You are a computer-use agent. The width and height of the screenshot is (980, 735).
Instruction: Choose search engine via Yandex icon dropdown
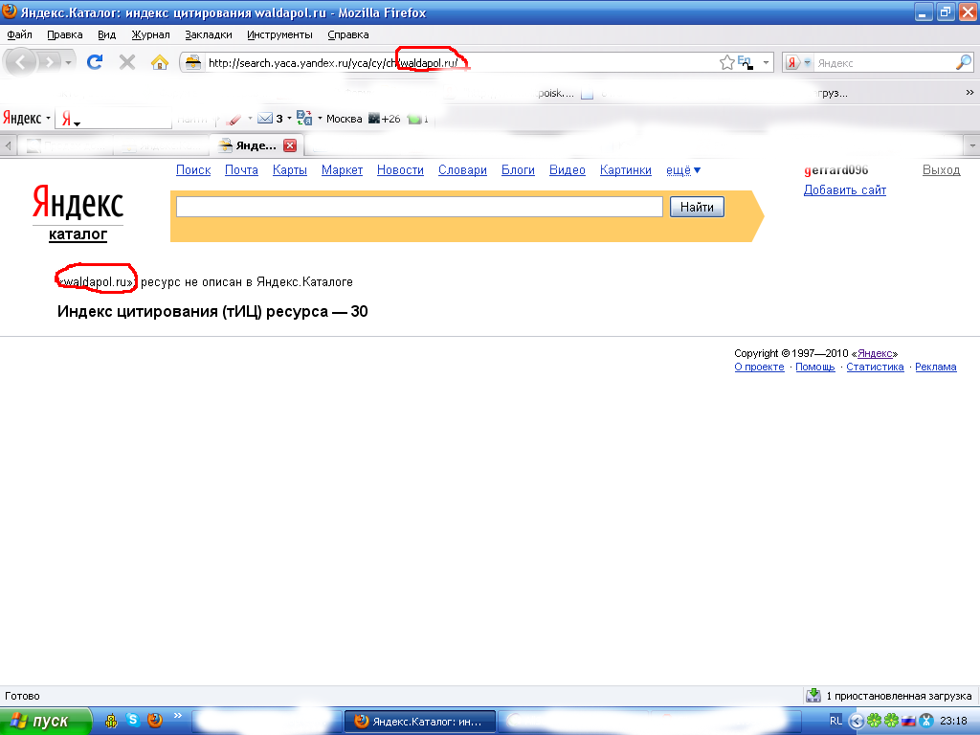tap(798, 62)
